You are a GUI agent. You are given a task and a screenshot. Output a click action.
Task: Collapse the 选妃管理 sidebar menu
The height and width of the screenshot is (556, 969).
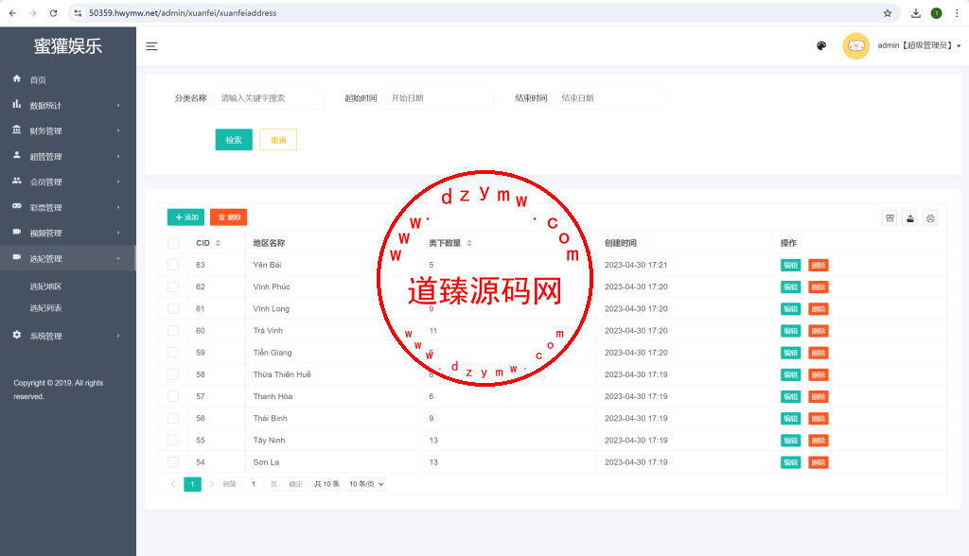tap(68, 259)
